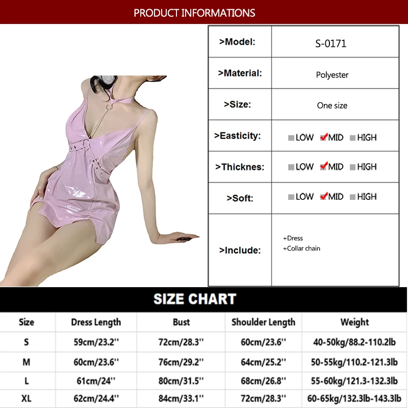The width and height of the screenshot is (408, 408).
Task: Check the MID box in Easticity row
Action: 323,137
